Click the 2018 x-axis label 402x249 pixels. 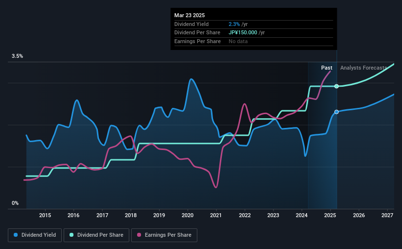click(x=131, y=215)
